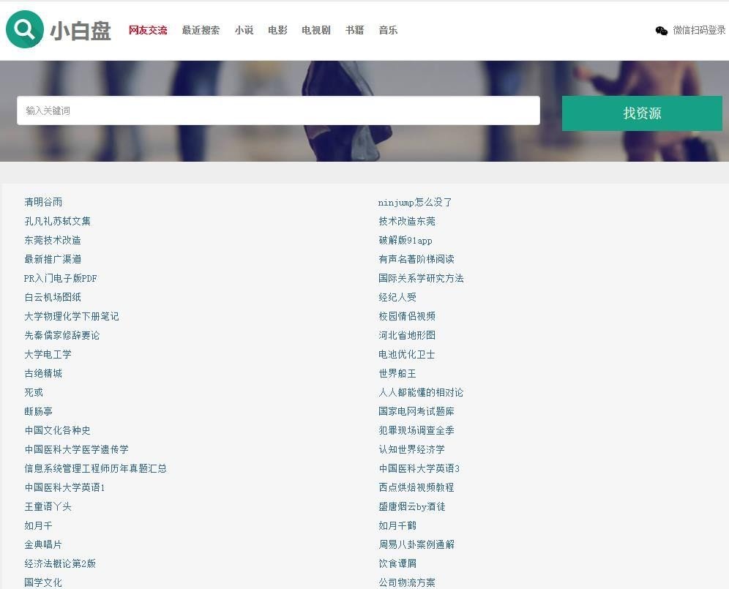This screenshot has height=589, width=729.
Task: Click the 小白盘 magnifying glass logo icon
Action: 24,30
